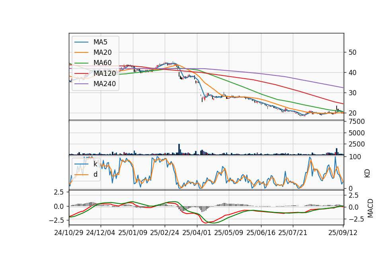Click the 24/10/29 date axis label

click(69, 233)
